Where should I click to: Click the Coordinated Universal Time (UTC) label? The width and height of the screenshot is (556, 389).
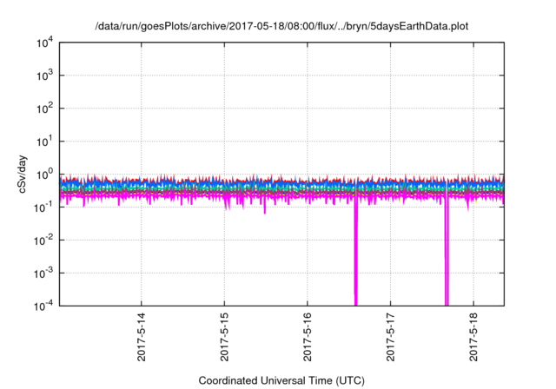[281, 380]
